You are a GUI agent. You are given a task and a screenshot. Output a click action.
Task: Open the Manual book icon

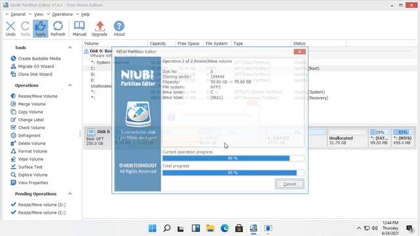[79, 28]
